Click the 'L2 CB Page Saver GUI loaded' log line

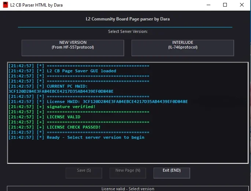[x=62, y=71]
